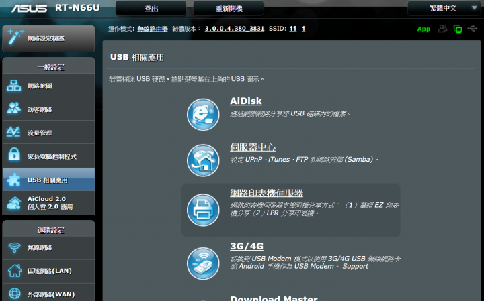Viewport: 484px width, 301px height.
Task: Click the USB removal instruction text
Action: point(187,79)
